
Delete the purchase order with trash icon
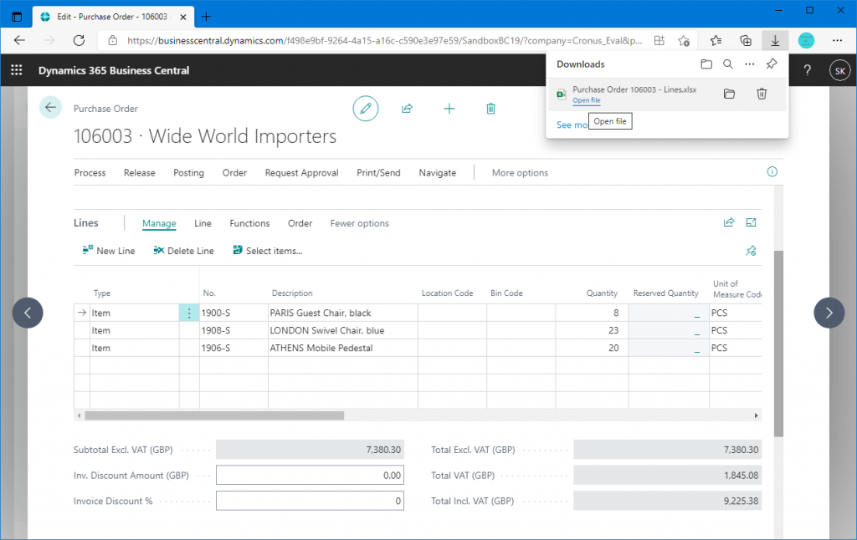(x=490, y=109)
